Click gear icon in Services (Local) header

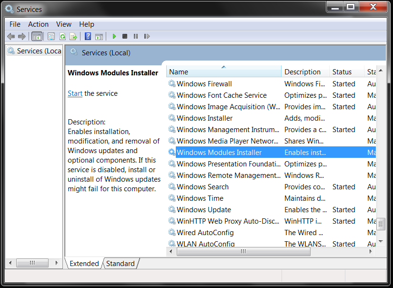[74, 52]
